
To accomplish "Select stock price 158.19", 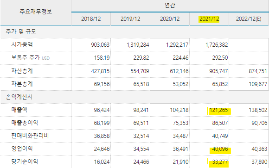I will click(102, 58).
